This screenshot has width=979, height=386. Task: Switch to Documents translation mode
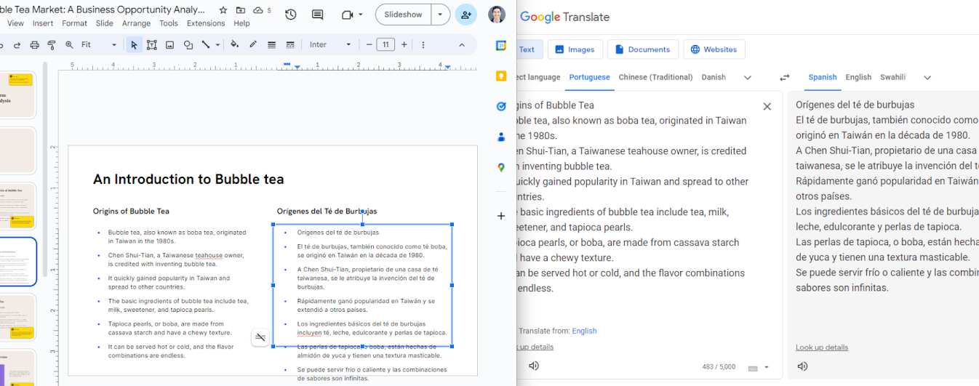tap(642, 49)
